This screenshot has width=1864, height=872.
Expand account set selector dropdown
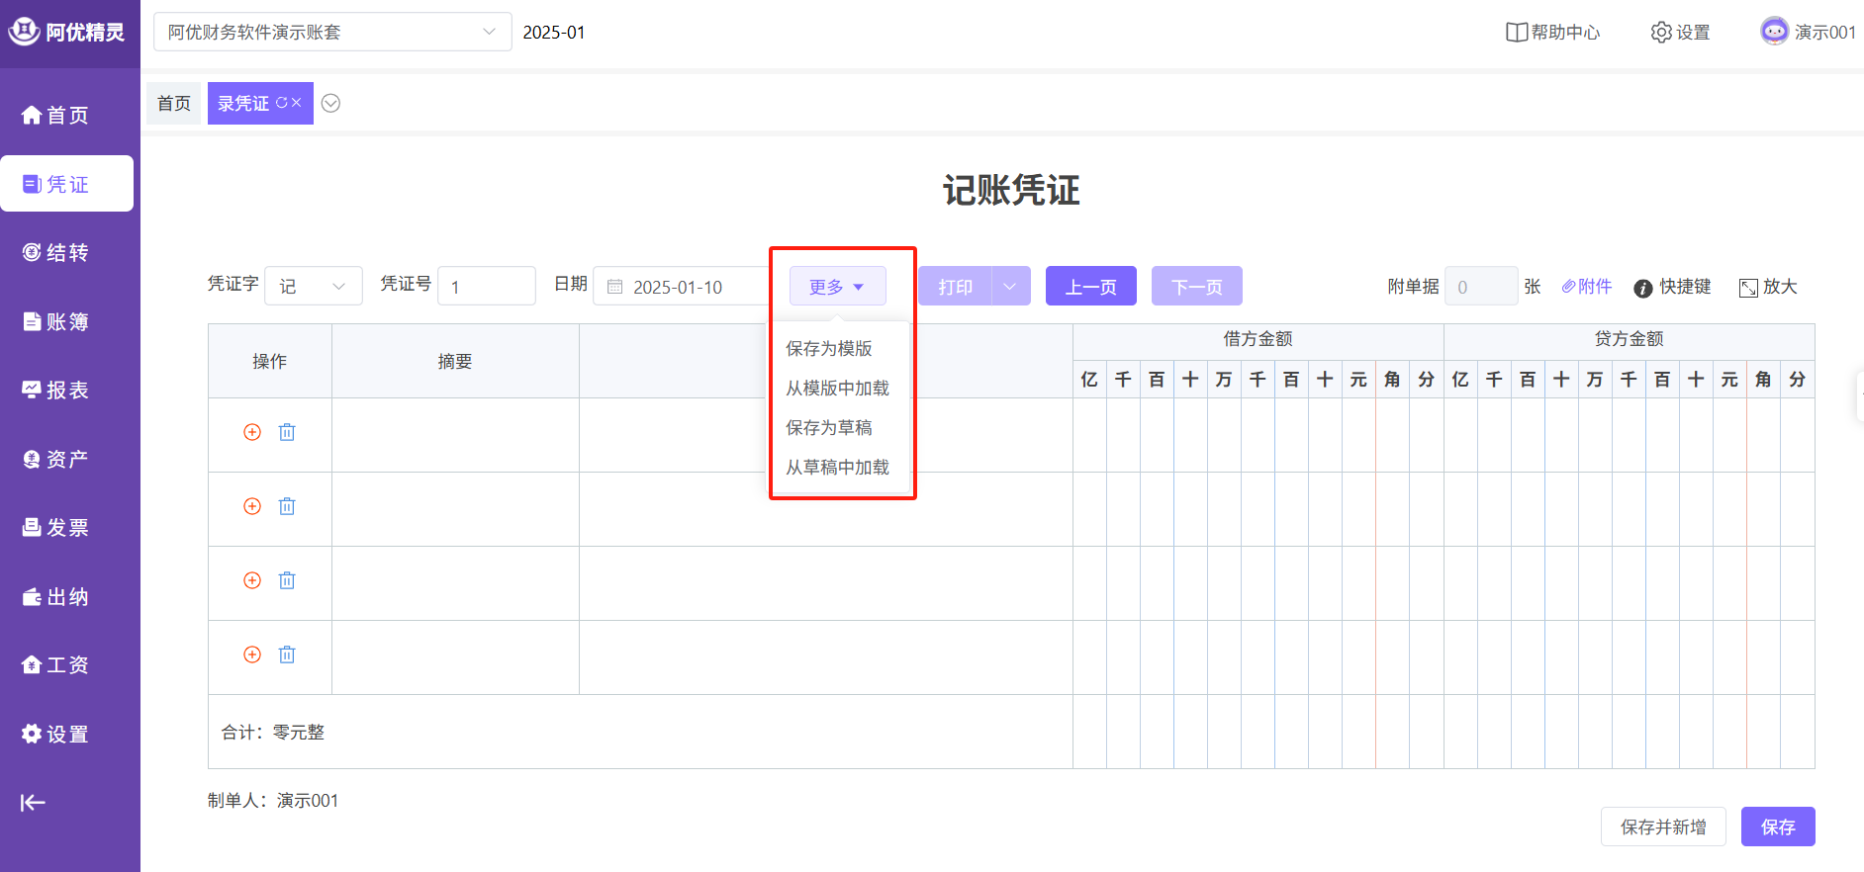coord(489,32)
